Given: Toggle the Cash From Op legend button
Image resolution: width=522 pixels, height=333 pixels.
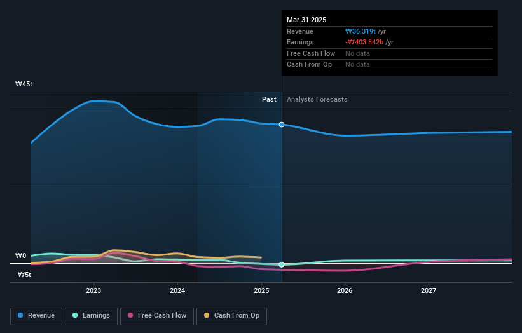Looking at the screenshot, I should pyautogui.click(x=231, y=316).
